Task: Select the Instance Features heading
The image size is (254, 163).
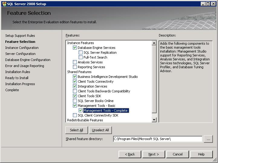Action: pos(80,43)
